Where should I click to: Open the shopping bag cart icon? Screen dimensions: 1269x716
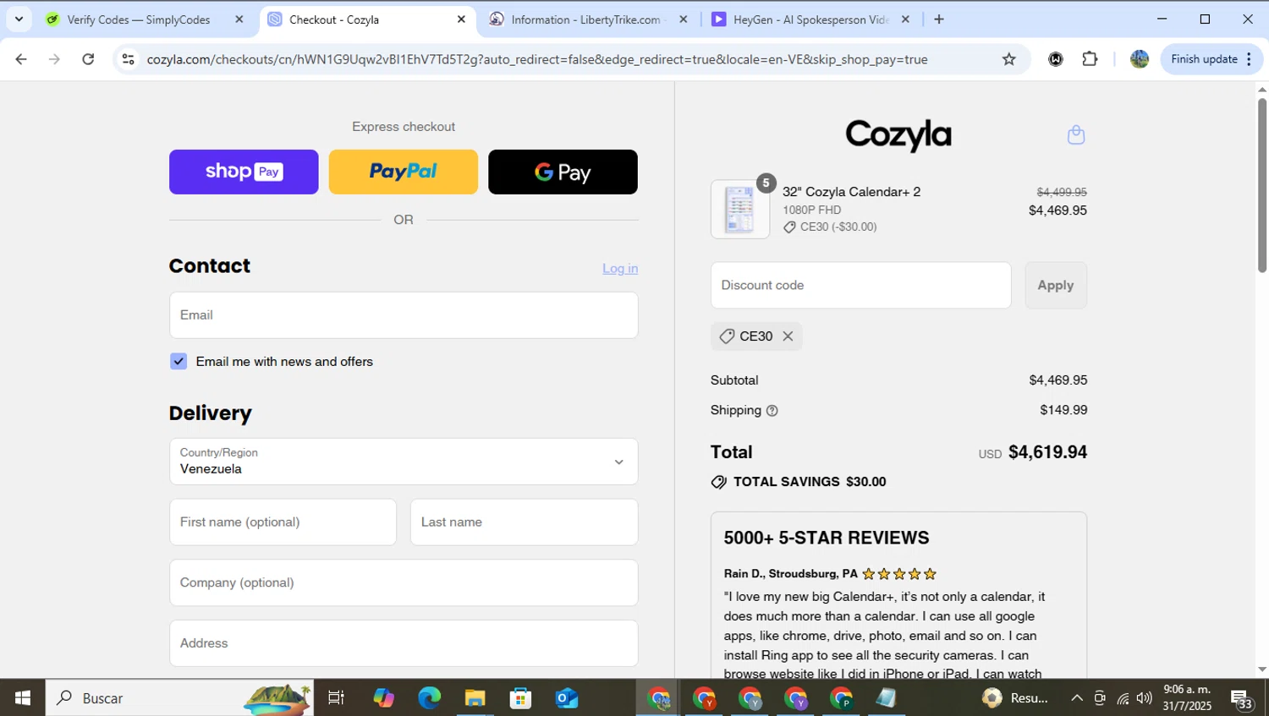tap(1075, 134)
